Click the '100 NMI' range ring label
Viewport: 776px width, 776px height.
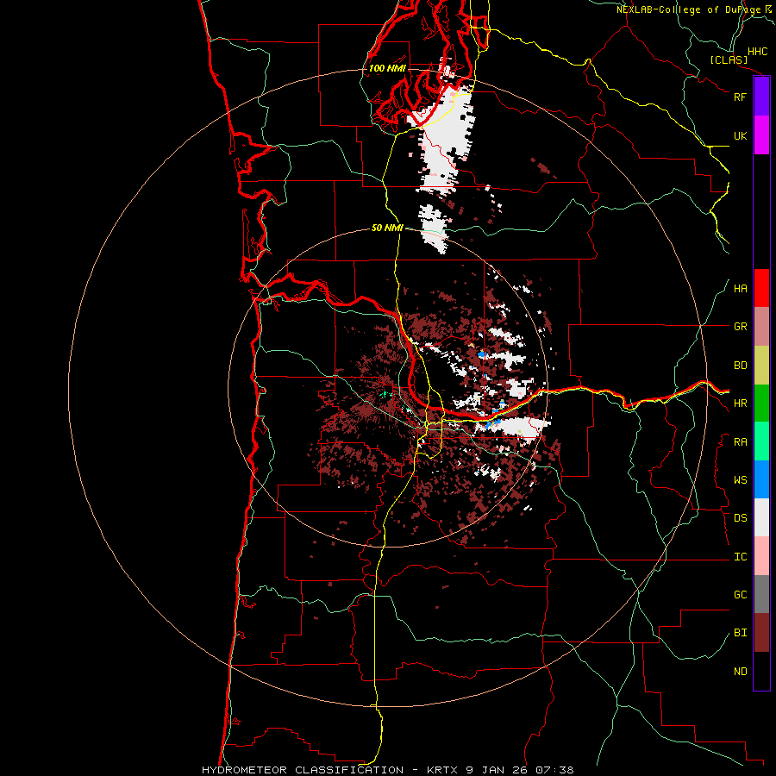pos(387,68)
